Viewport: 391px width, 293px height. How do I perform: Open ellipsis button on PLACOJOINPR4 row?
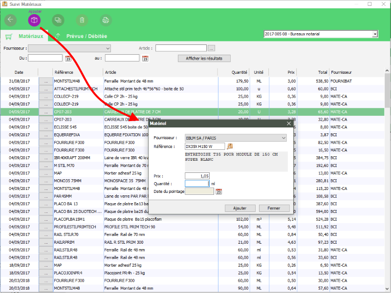[45, 273]
